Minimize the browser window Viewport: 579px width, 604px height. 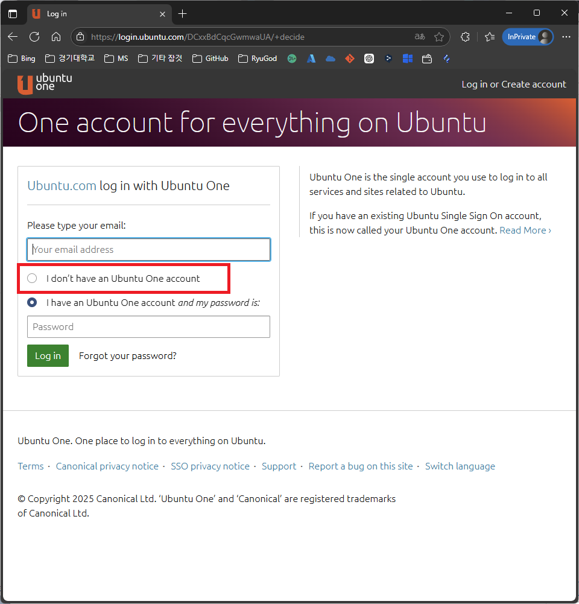(509, 13)
